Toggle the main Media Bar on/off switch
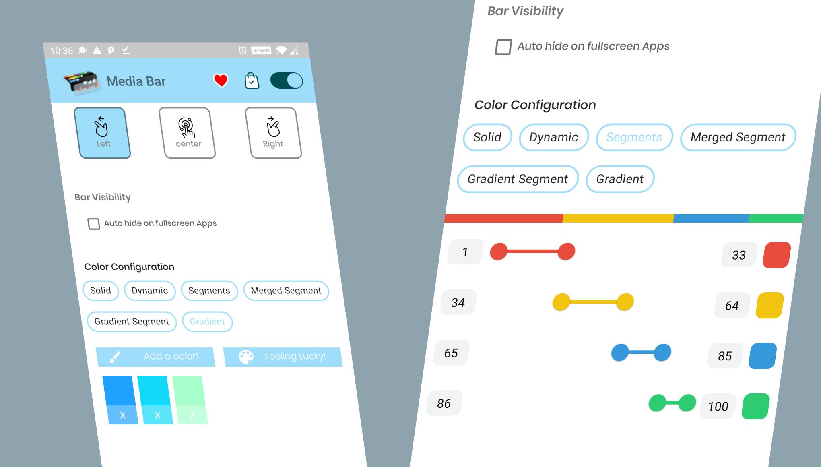Screen dimensions: 821x467 [x=286, y=81]
